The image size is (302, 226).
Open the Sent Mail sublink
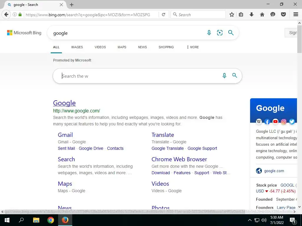pyautogui.click(x=66, y=148)
